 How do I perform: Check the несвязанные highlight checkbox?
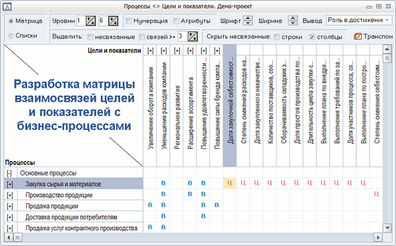point(90,37)
